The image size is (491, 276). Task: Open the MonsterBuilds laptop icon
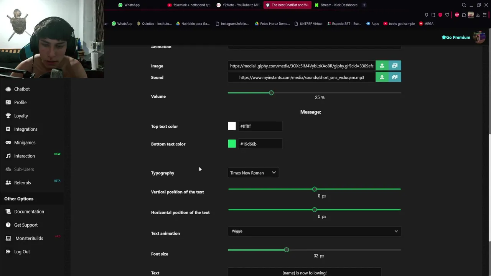8,238
